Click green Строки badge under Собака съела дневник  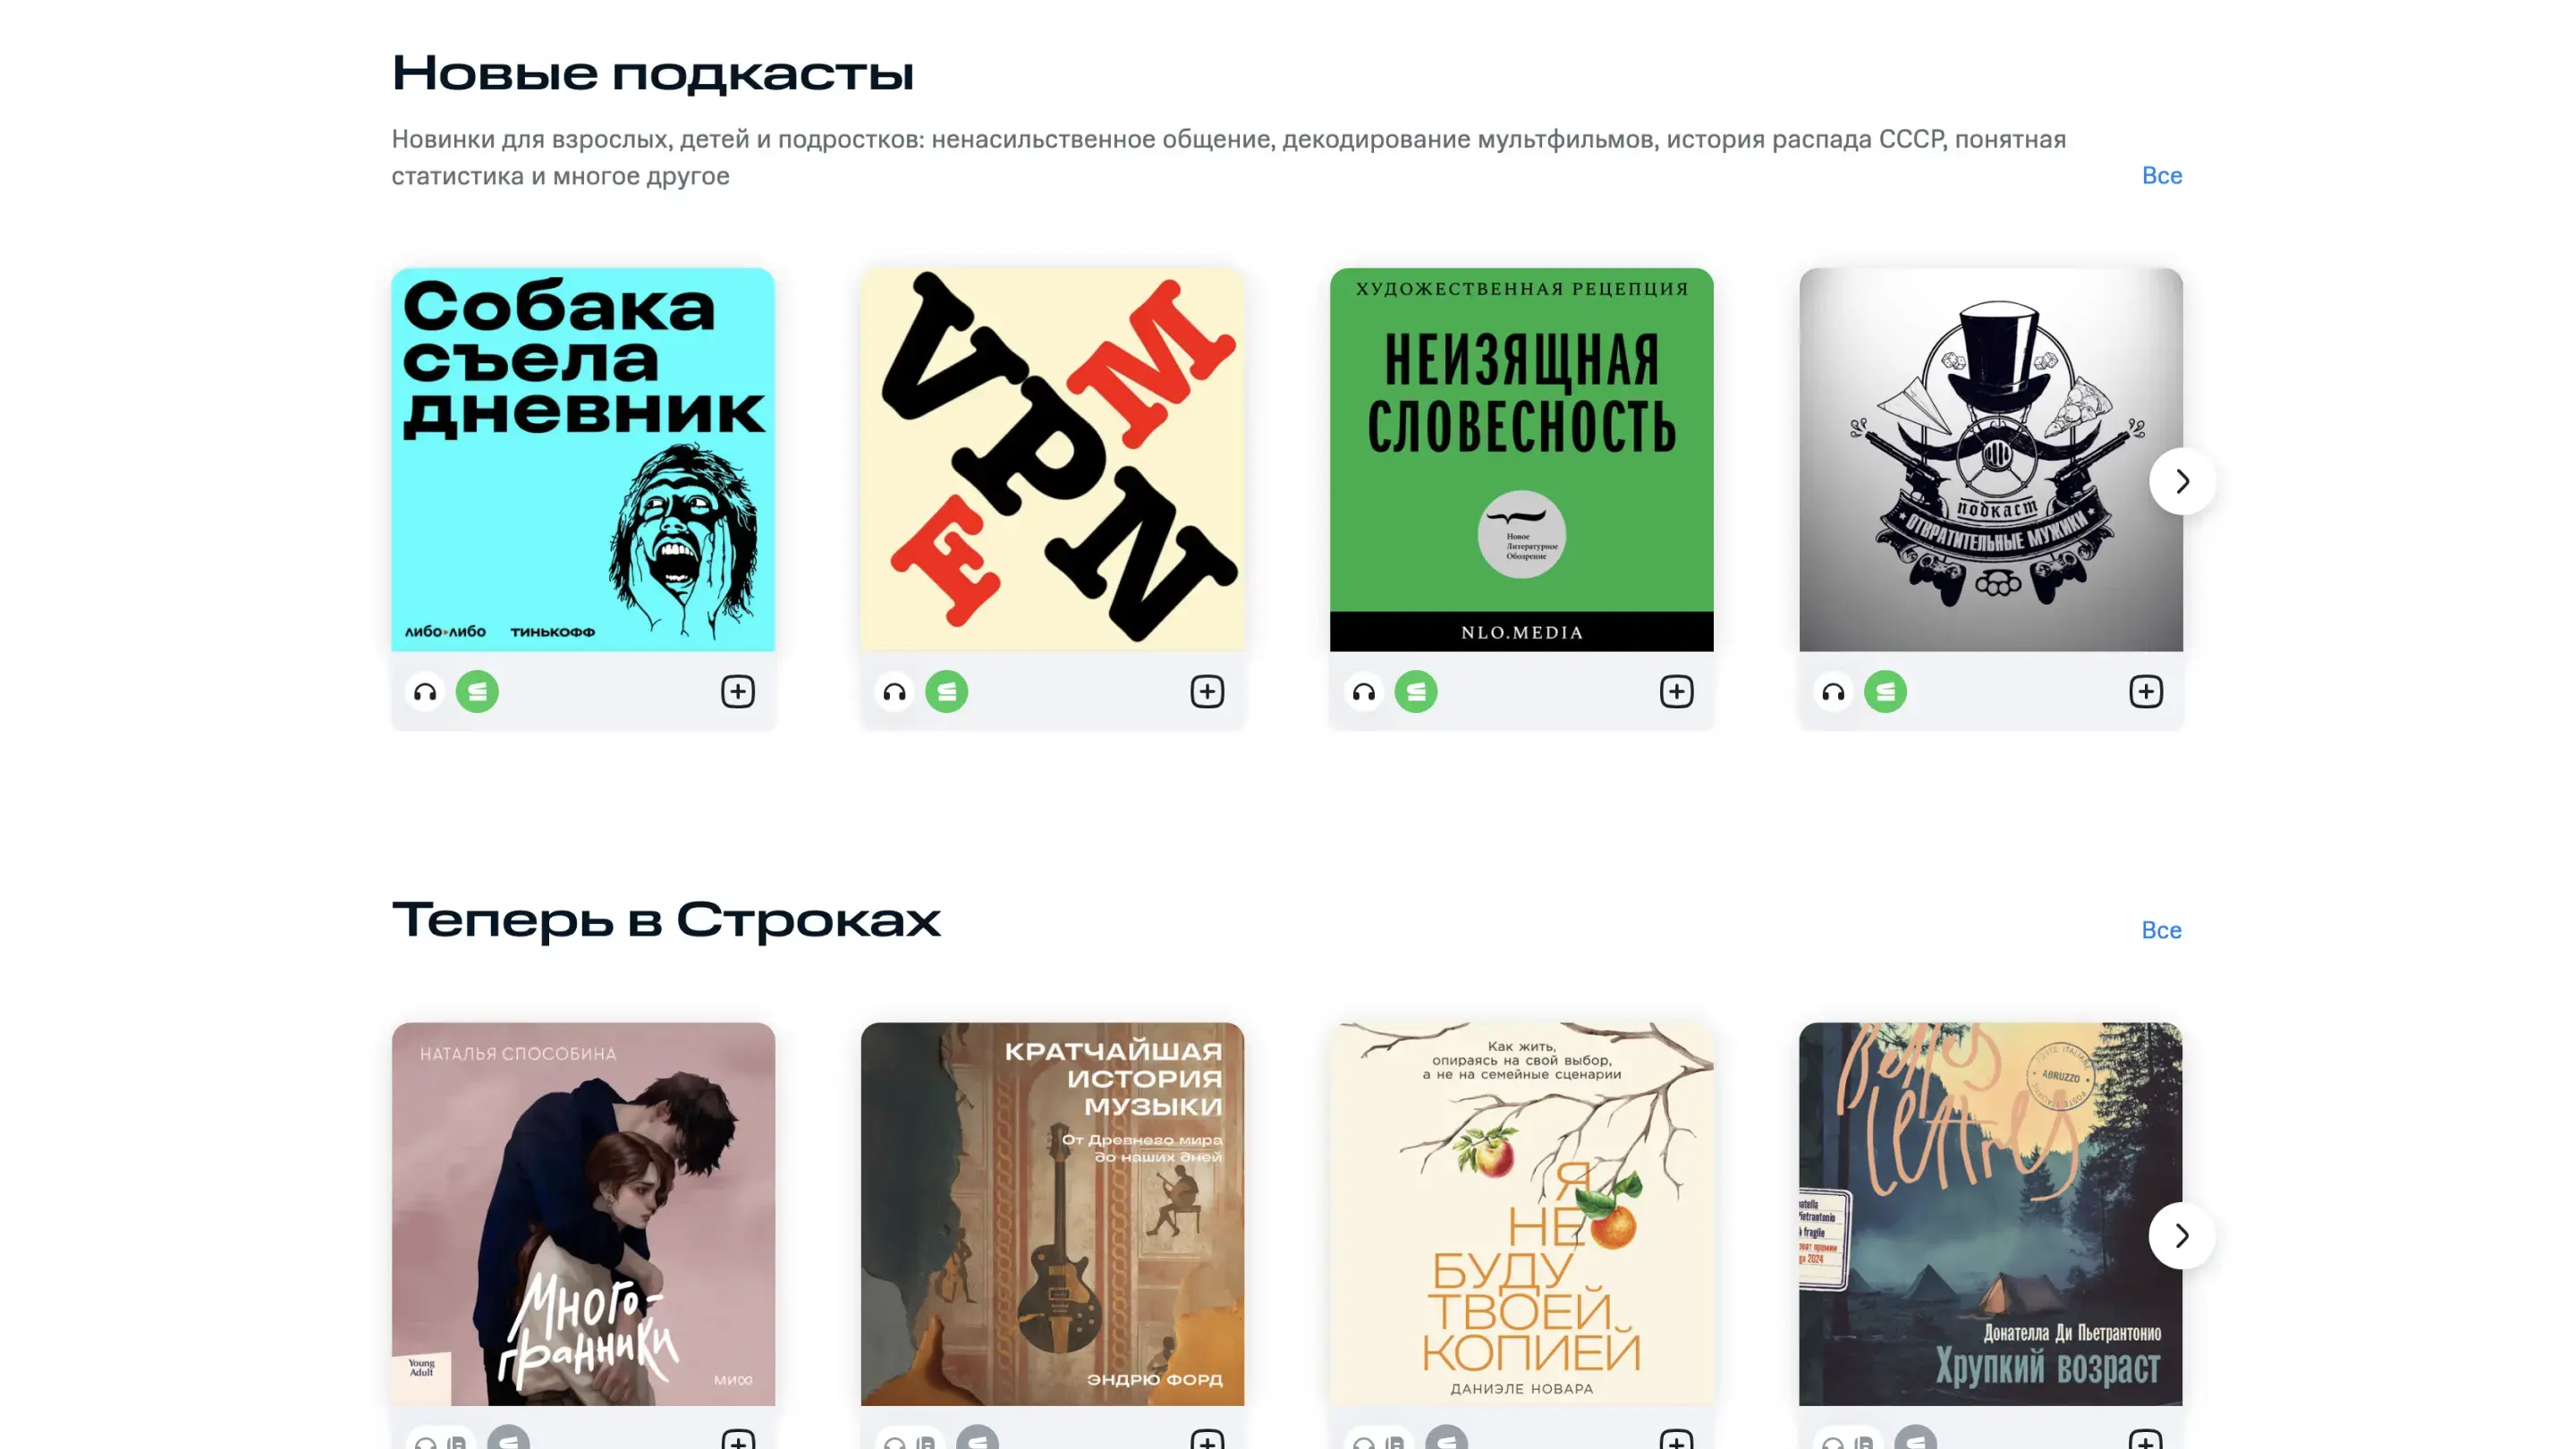coord(477,692)
